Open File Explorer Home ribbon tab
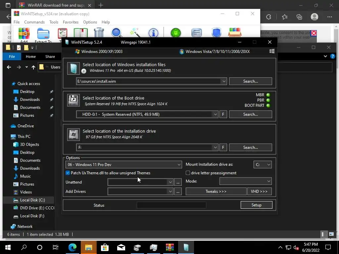Viewport: 339px width, 254px height. (31, 57)
